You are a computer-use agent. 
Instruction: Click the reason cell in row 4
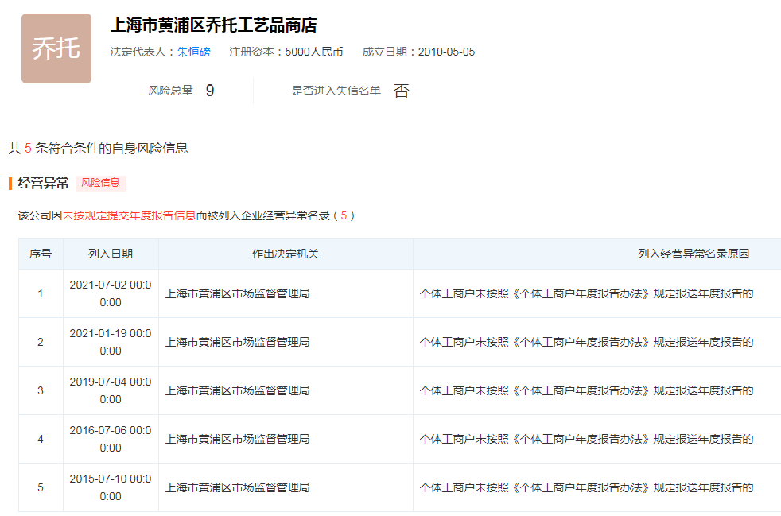[596, 439]
